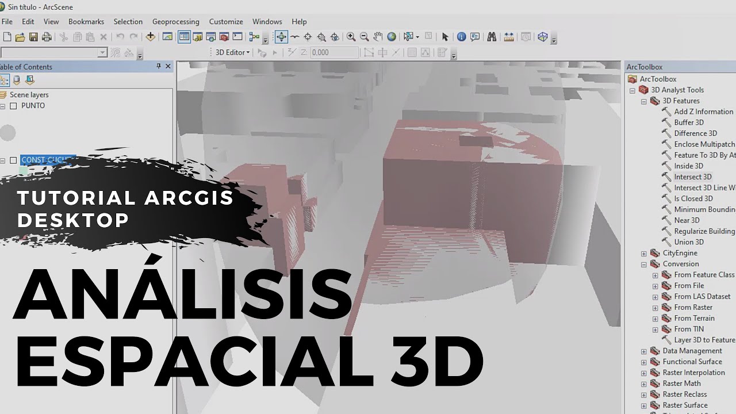Open the Table of Contents window icon
The width and height of the screenshot is (736, 414).
point(184,37)
